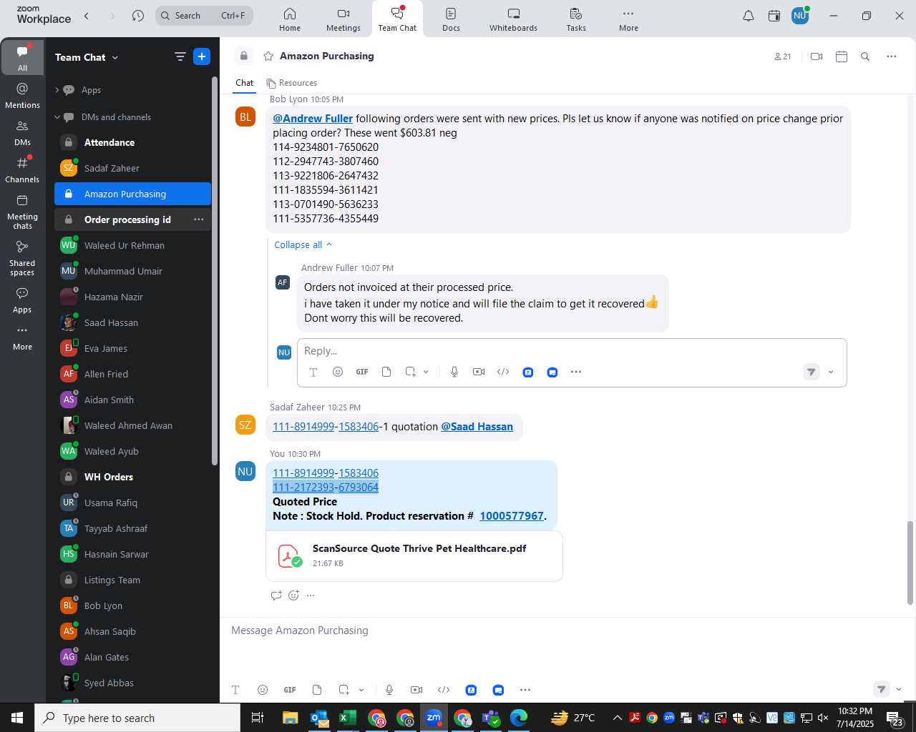Open the Apps sidebar icon
Image resolution: width=916 pixels, height=732 pixels.
coord(22,300)
